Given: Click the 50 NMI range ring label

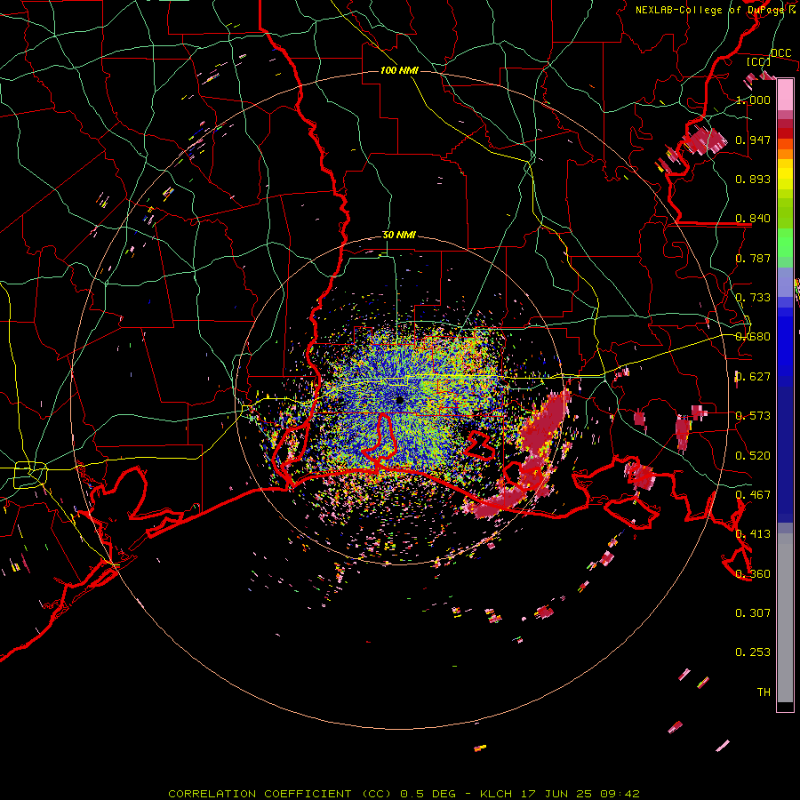Looking at the screenshot, I should click(x=399, y=235).
